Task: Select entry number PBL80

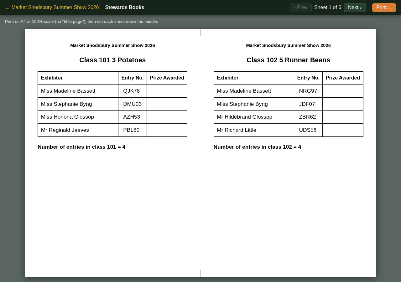Action: point(131,130)
